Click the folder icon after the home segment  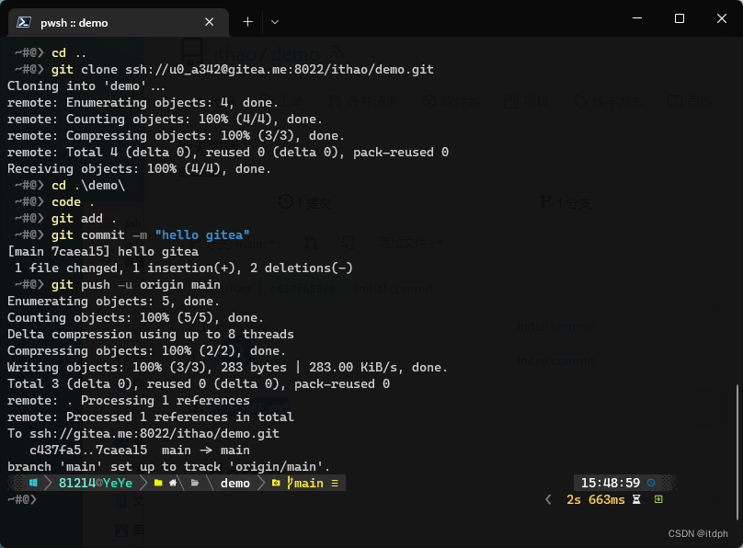pos(196,482)
